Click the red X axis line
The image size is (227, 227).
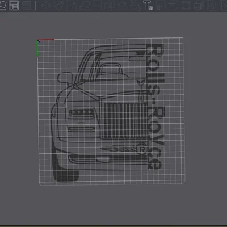click(46, 40)
